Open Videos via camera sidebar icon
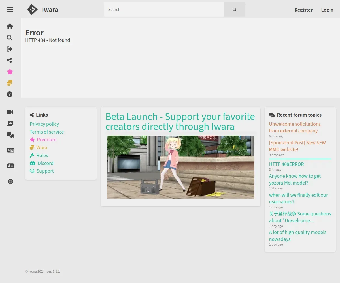Screen dimensions: 340x283 point(10,112)
